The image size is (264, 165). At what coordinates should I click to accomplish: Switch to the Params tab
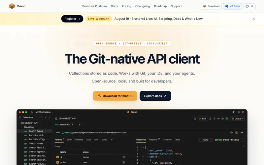click(x=59, y=140)
